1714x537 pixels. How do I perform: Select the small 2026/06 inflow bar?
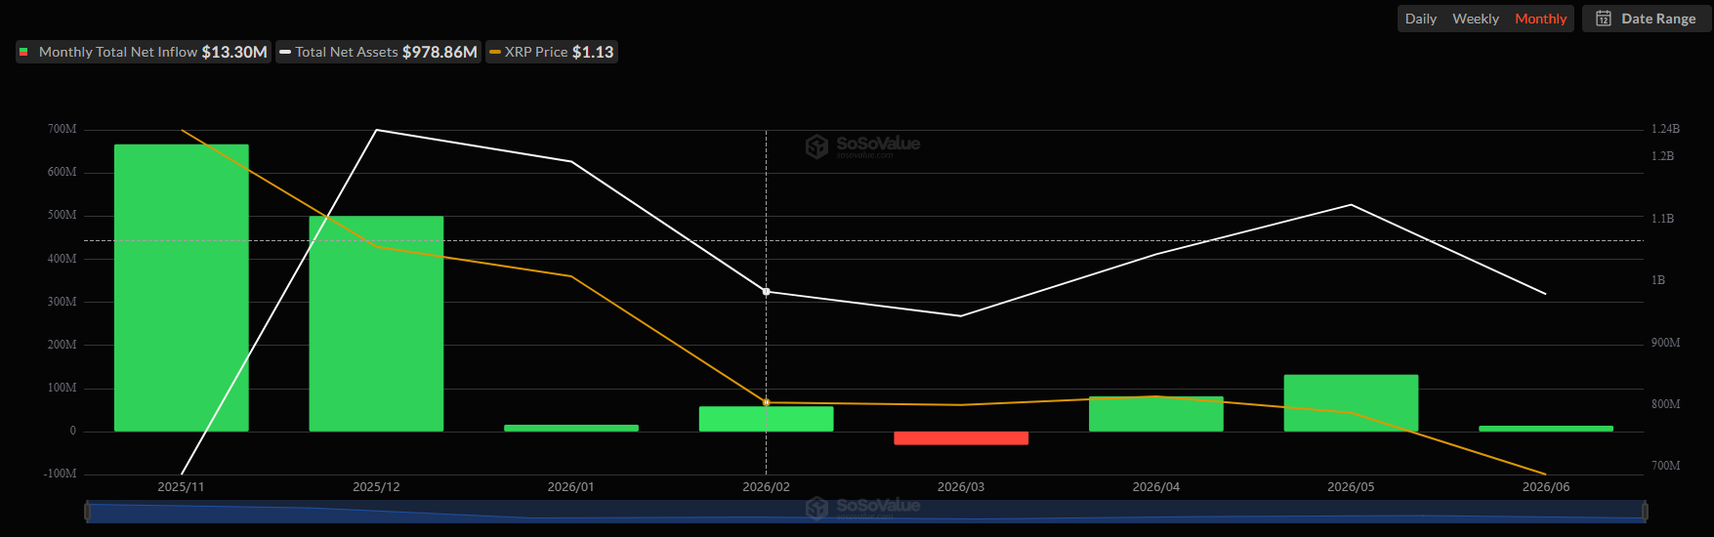click(1546, 429)
